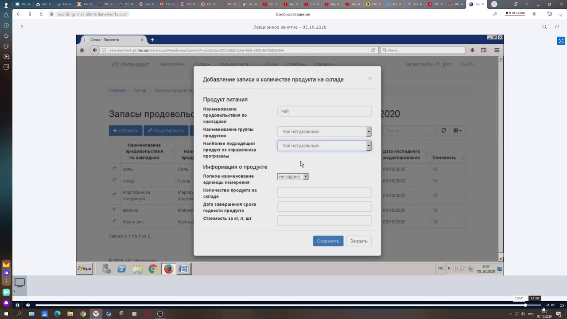567x319 pixels.
Task: Click the 'RU' language indicator
Action: [441, 268]
